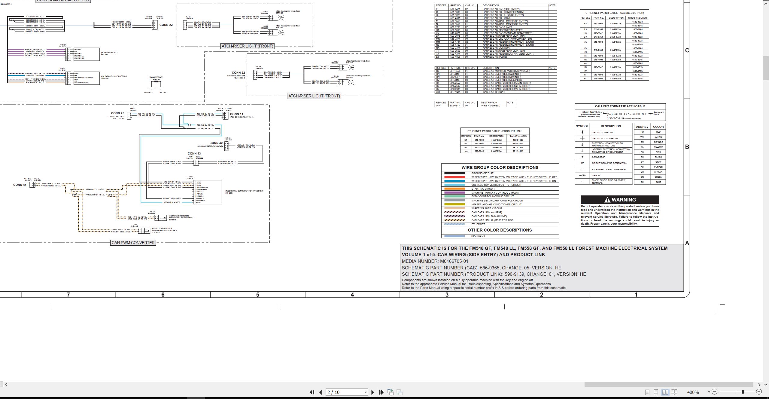Viewport: 769px width, 399px height.
Task: Click the OTHER COLOR DESCRIPTIONS heading
Action: (500, 230)
